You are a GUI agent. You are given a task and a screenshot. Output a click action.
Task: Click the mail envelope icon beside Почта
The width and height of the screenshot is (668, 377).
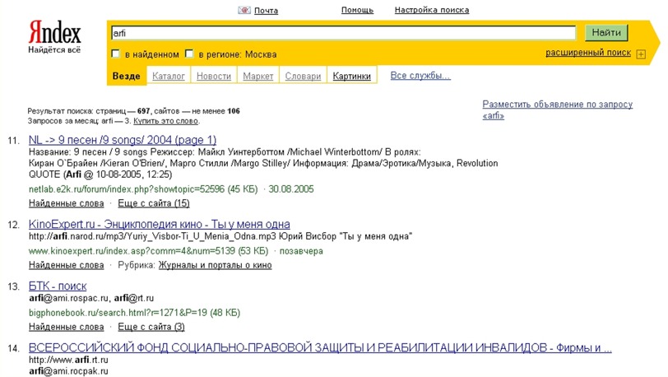(244, 10)
